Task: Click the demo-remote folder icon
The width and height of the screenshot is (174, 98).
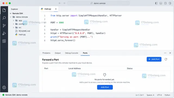Action: [x=14, y=17]
